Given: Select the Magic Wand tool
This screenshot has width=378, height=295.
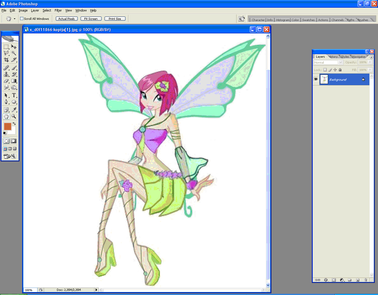Looking at the screenshot, I should point(14,53).
